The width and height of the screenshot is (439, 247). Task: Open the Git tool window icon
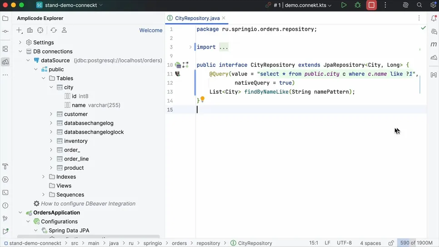[5, 218]
